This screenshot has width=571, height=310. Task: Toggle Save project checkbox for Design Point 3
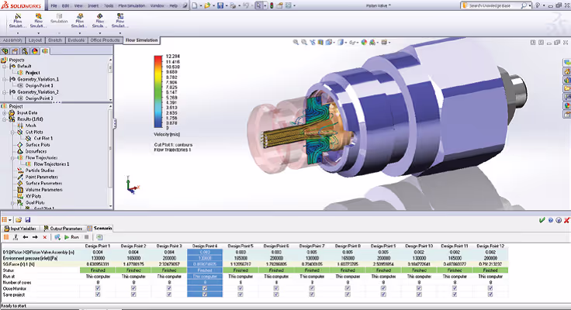point(169,294)
